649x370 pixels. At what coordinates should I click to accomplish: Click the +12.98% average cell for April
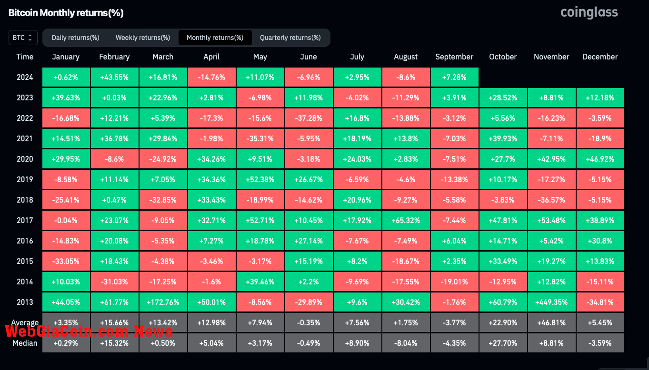[211, 322]
